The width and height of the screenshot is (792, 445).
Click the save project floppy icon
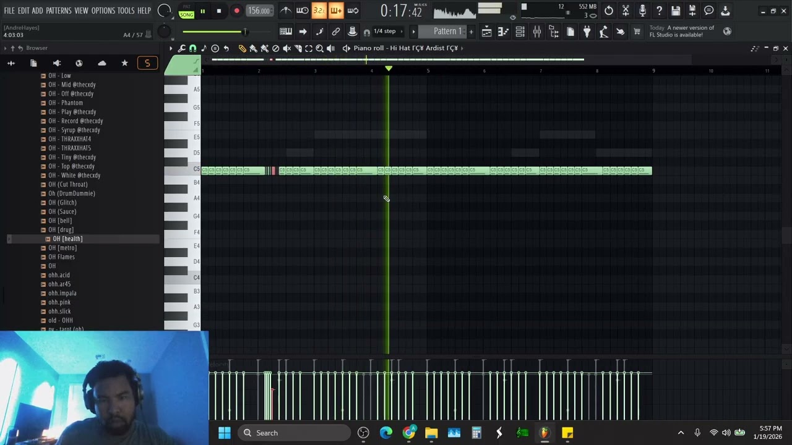click(676, 11)
